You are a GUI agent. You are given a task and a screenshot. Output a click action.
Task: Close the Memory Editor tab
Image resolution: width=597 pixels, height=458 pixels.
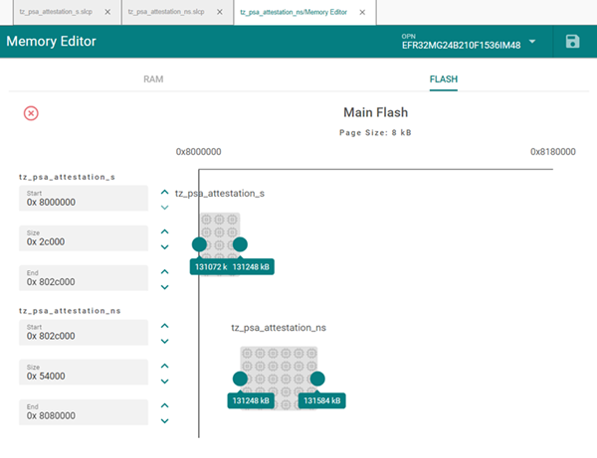(x=362, y=12)
